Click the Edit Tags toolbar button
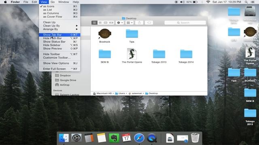The width and height of the screenshot is (259, 145). [149, 23]
